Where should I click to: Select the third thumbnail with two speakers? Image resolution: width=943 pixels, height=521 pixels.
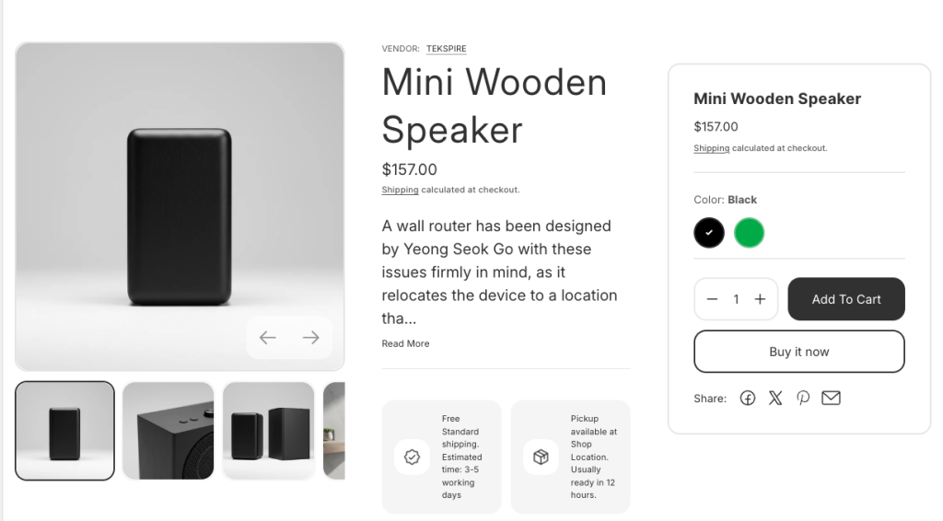click(268, 431)
